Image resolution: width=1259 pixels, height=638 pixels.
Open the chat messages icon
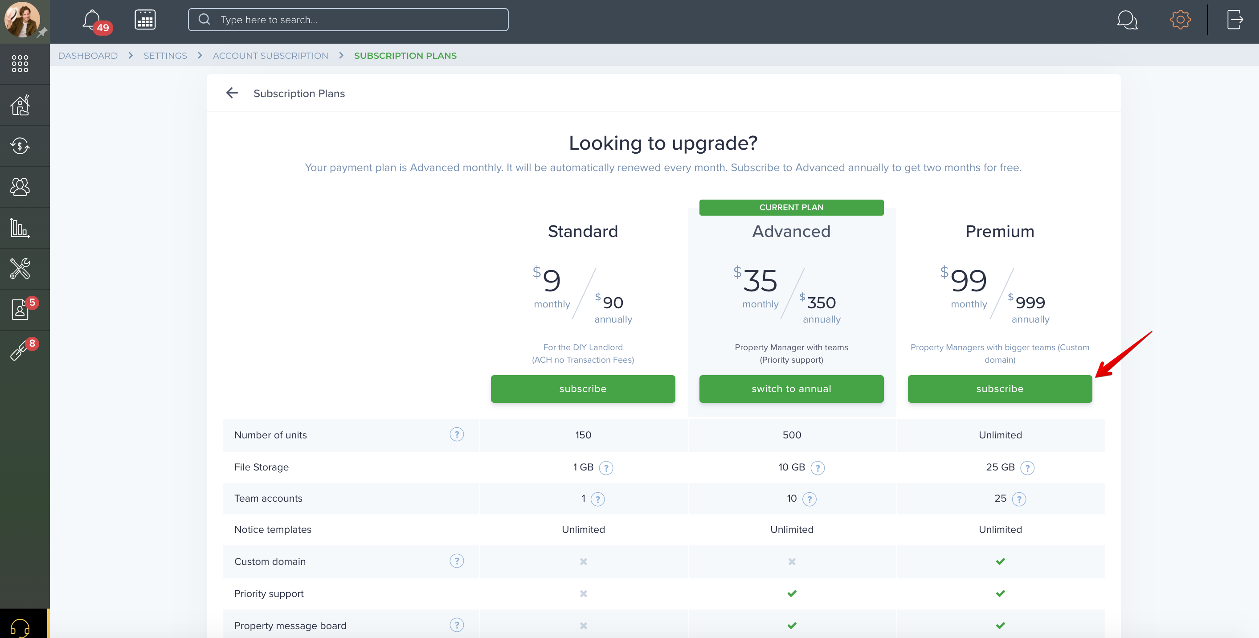1127,20
